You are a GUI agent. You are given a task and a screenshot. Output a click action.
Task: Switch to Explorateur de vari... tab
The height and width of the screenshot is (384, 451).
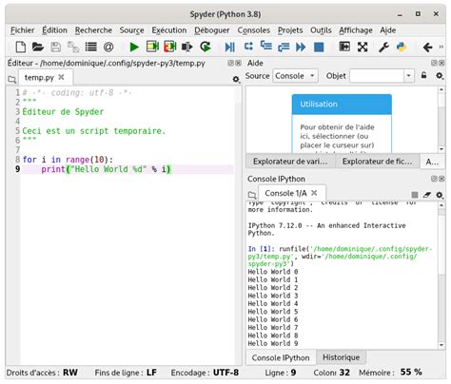[x=290, y=162]
